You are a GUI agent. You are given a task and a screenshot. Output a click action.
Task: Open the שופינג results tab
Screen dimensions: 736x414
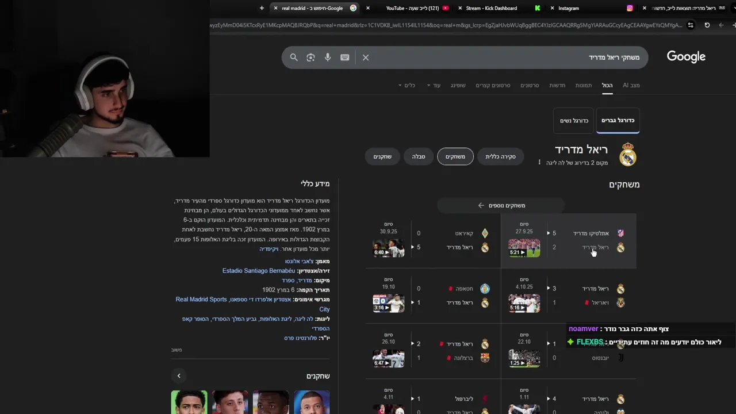point(458,85)
